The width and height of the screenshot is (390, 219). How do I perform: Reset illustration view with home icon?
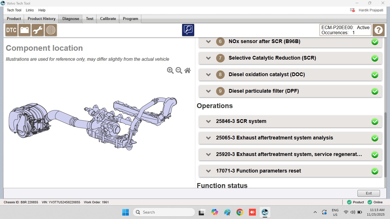tap(188, 70)
